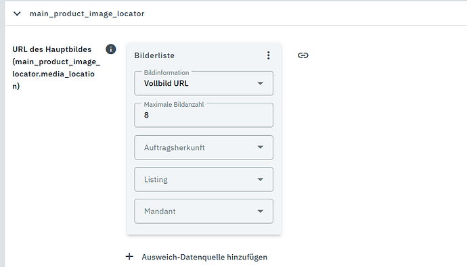
Task: Click the info icon beside URL des Hauptbildes
Action: (x=111, y=49)
